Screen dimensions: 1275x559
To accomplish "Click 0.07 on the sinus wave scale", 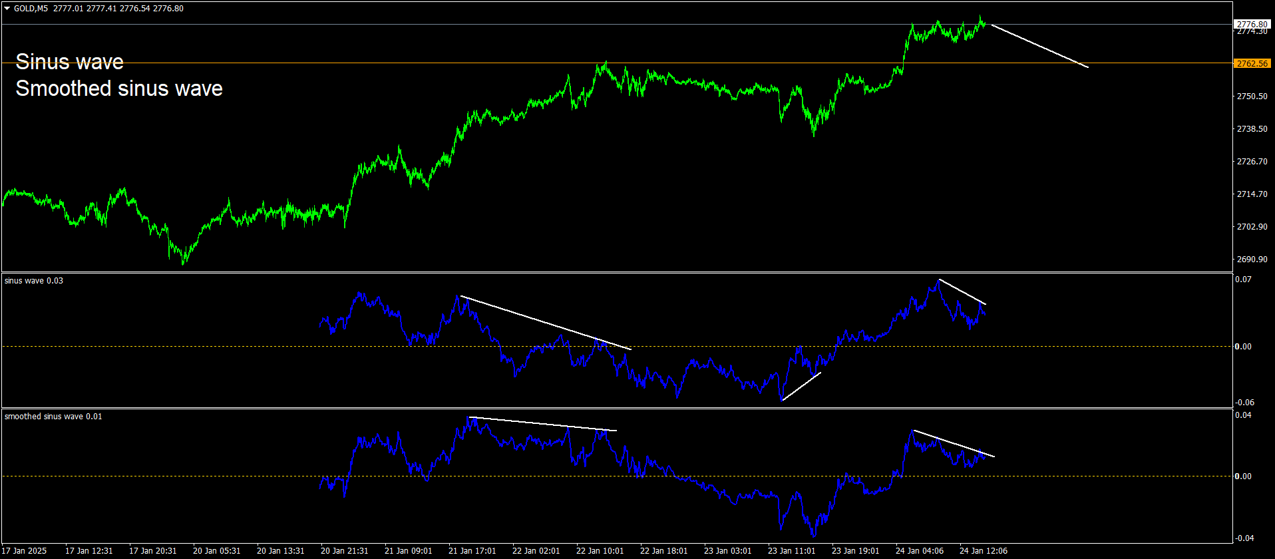I will pyautogui.click(x=1244, y=279).
